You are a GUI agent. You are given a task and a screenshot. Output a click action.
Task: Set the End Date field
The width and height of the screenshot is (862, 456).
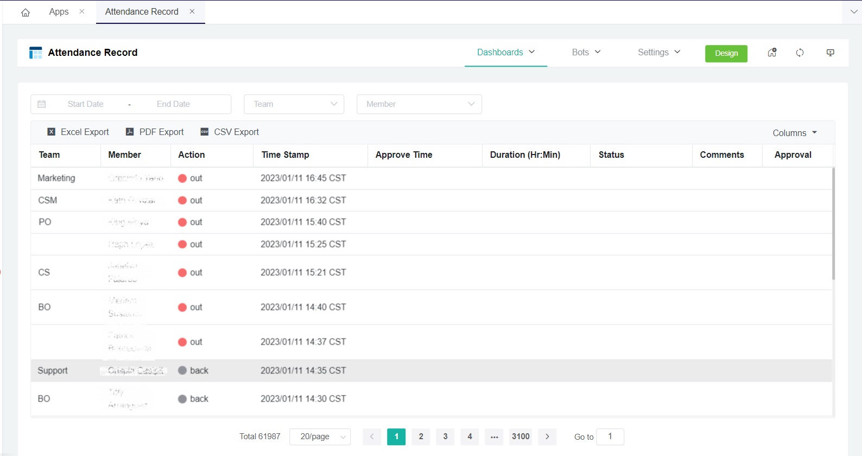click(x=173, y=104)
